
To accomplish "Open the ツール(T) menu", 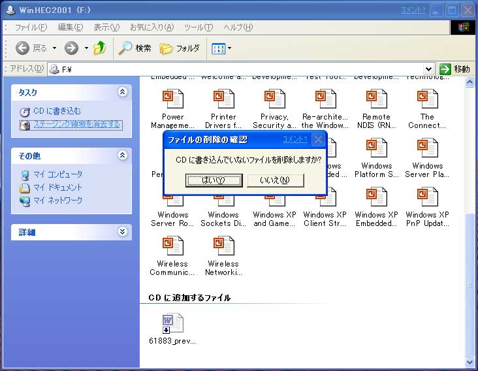I will pos(199,27).
